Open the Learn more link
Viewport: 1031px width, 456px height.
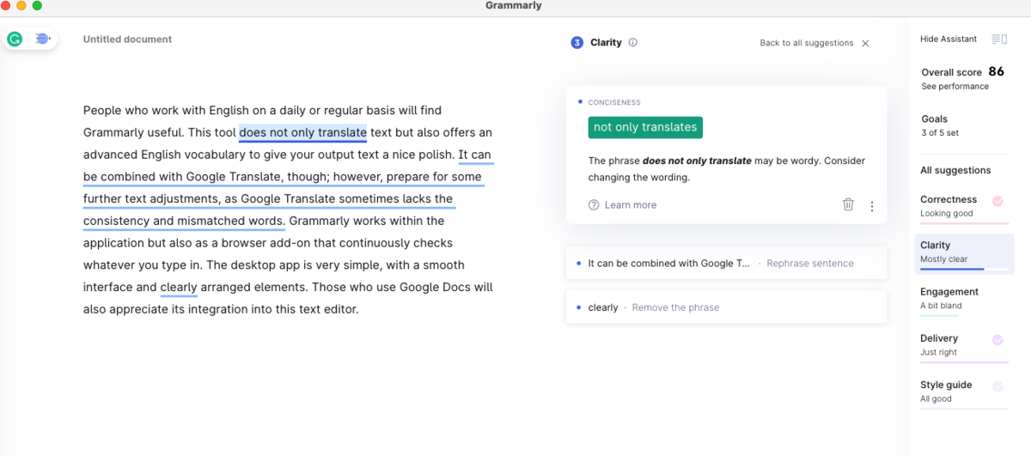(631, 205)
